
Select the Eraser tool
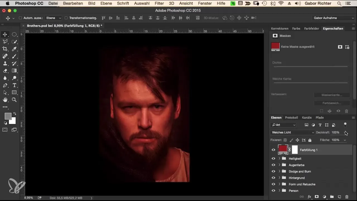point(5,71)
